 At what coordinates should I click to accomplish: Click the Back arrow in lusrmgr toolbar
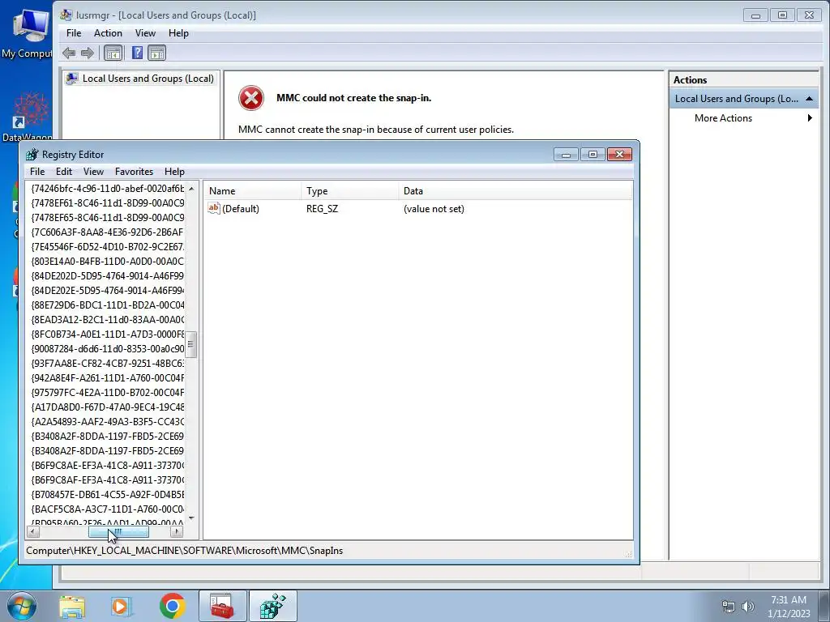pos(69,53)
